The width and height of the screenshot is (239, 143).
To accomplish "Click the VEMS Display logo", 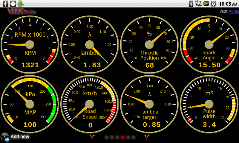I will click(22, 12).
